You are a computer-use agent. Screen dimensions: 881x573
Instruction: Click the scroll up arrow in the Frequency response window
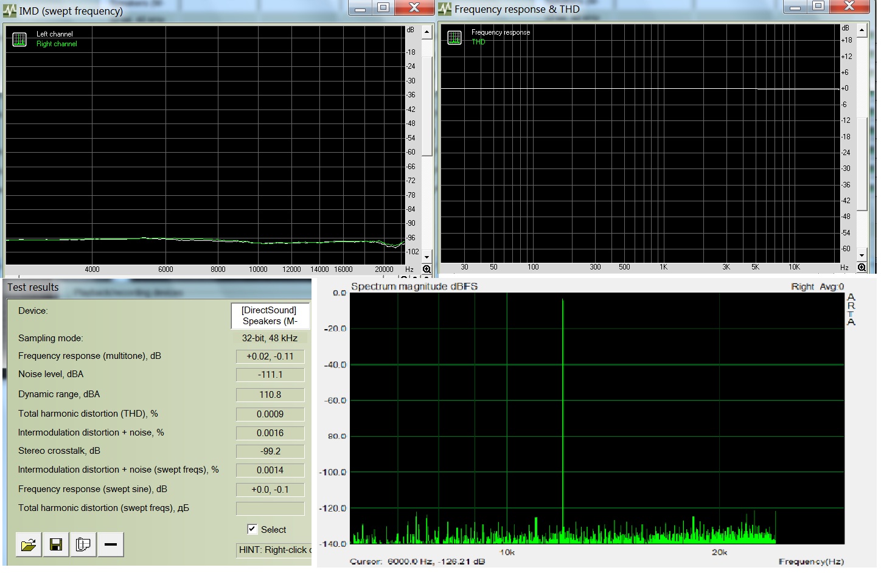click(x=862, y=30)
